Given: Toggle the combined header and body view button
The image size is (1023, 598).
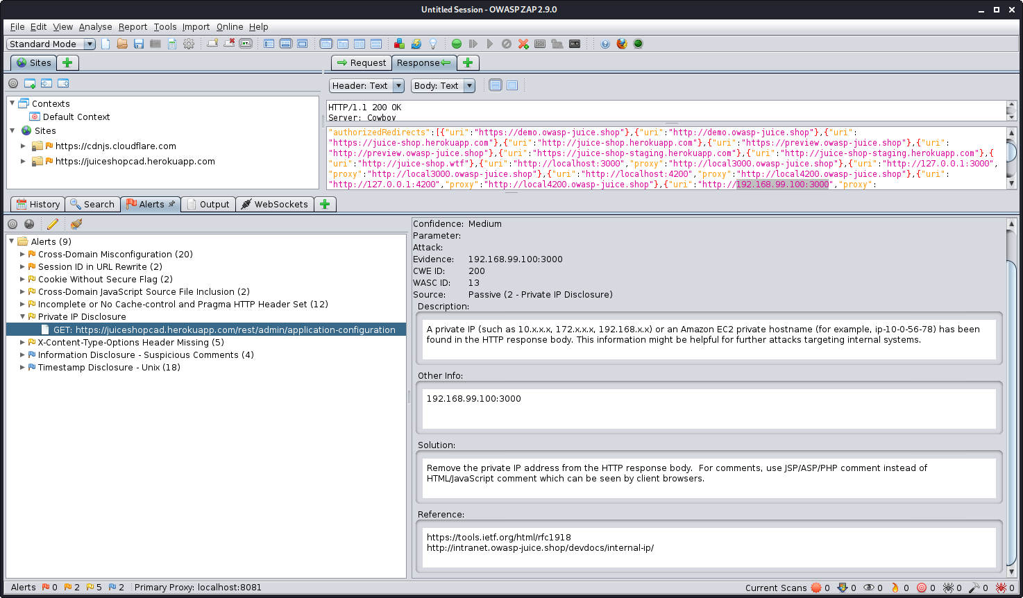Looking at the screenshot, I should [x=512, y=85].
